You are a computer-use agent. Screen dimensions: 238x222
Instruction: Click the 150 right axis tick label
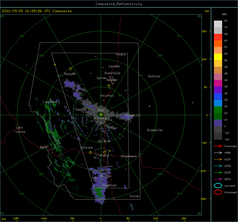pos(204,31)
